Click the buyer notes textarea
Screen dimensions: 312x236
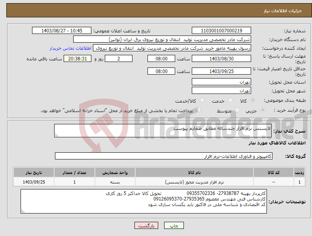point(144,201)
